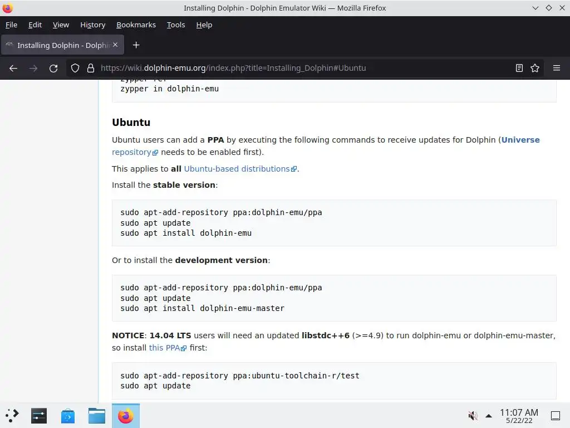Open the Tools menu

click(x=176, y=25)
